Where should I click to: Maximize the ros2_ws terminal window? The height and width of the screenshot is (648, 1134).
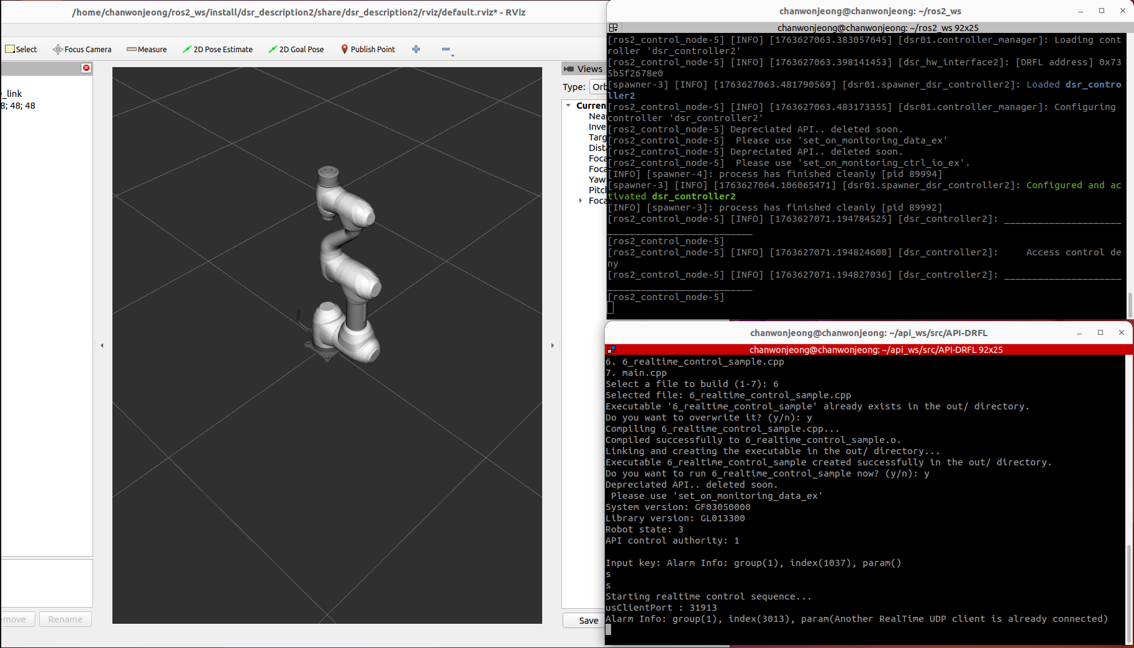click(1102, 11)
